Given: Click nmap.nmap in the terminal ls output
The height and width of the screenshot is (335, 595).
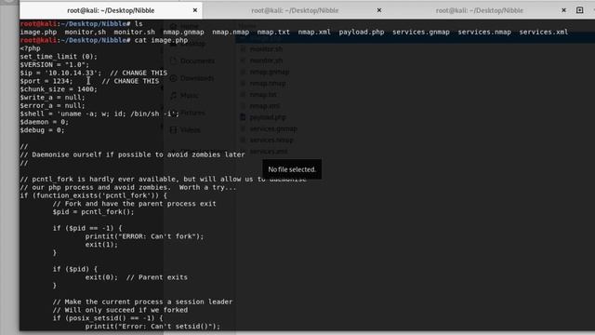Looking at the screenshot, I should 231,33.
